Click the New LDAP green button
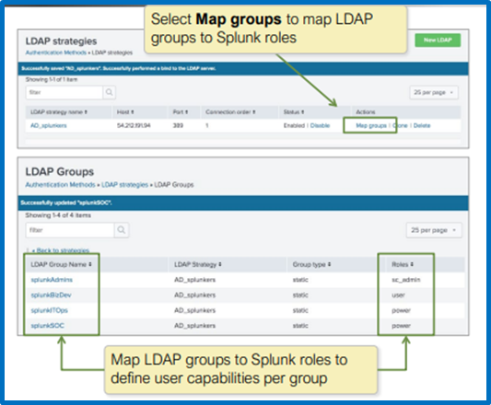 (x=438, y=40)
